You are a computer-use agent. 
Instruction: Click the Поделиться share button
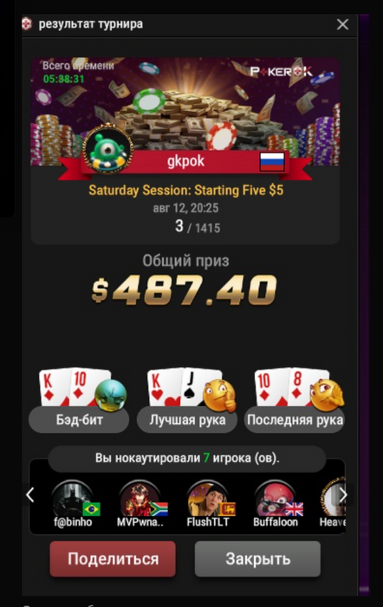(113, 558)
